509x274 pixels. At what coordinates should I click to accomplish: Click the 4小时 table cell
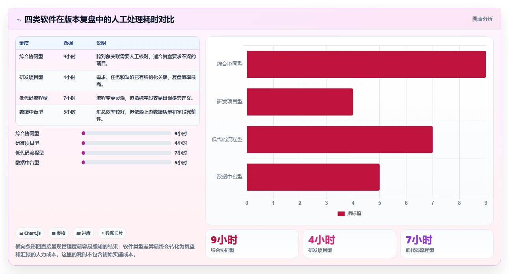[x=69, y=77]
